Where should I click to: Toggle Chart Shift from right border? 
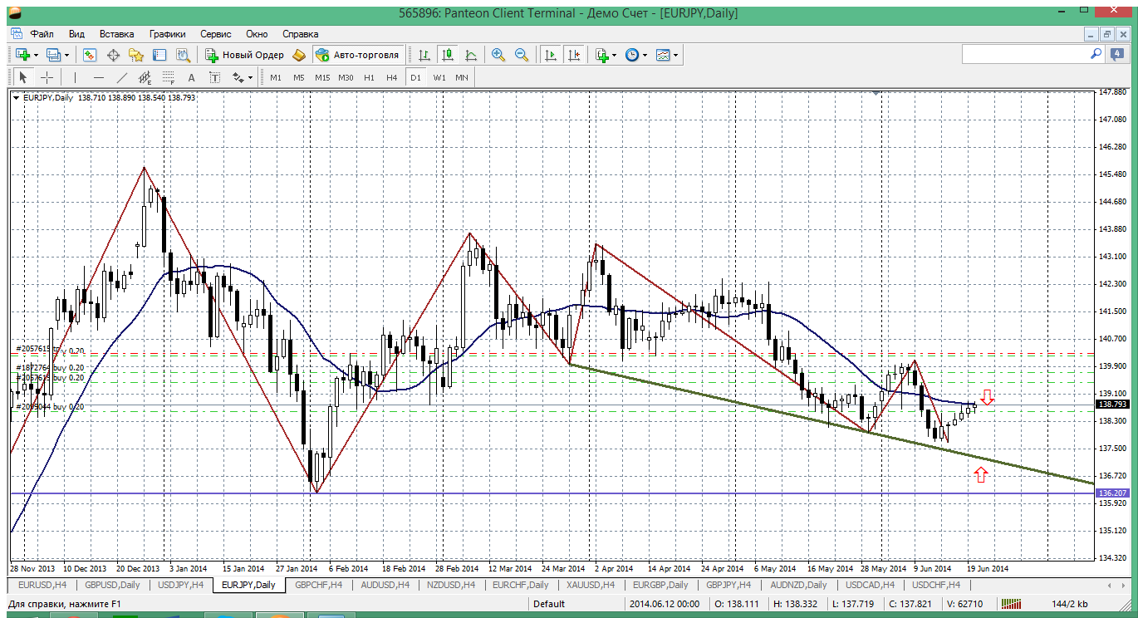point(574,55)
